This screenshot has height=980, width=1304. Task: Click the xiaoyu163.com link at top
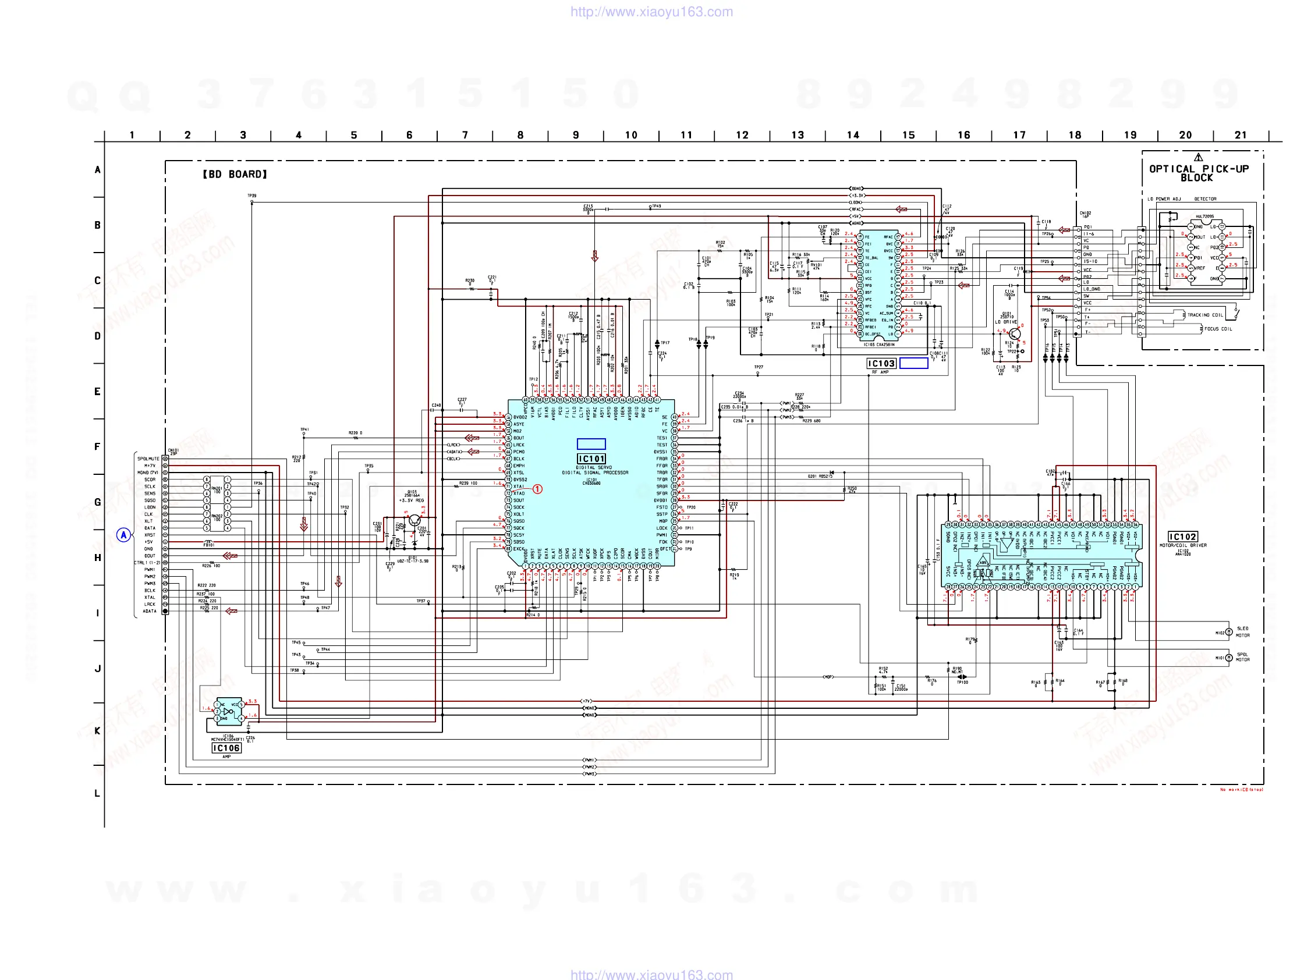pyautogui.click(x=651, y=12)
